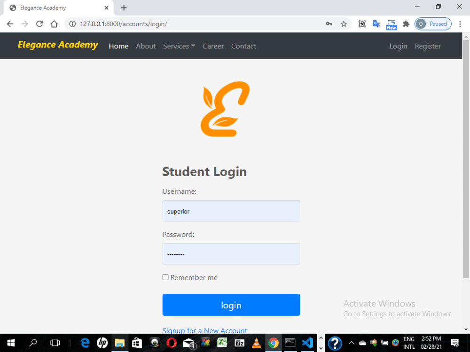Launch Visual Studio Code from the taskbar
Screen dimensions: 470x352
click(x=307, y=343)
